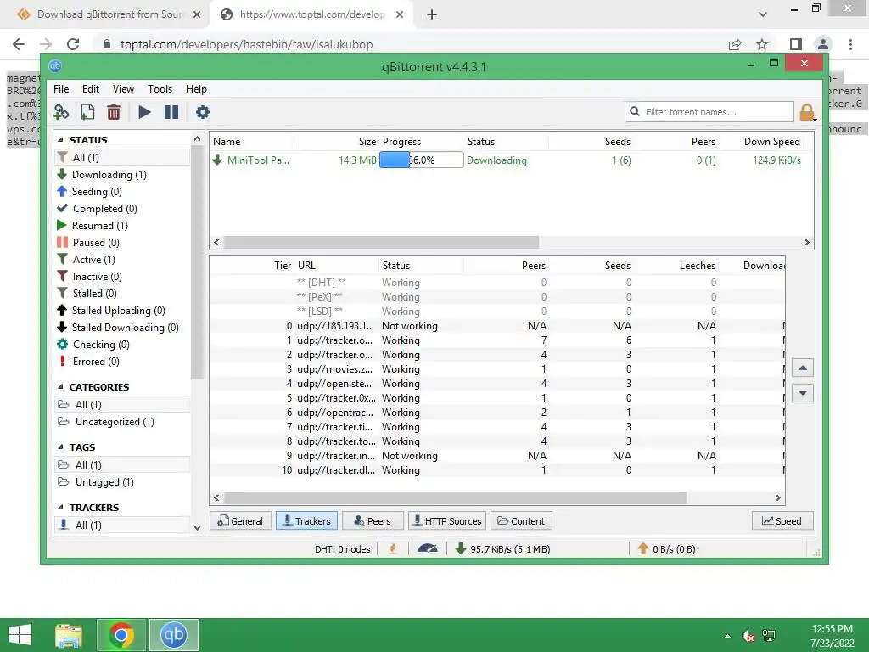This screenshot has width=869, height=652.
Task: Collapse the TRACKERS section
Action: coord(60,508)
